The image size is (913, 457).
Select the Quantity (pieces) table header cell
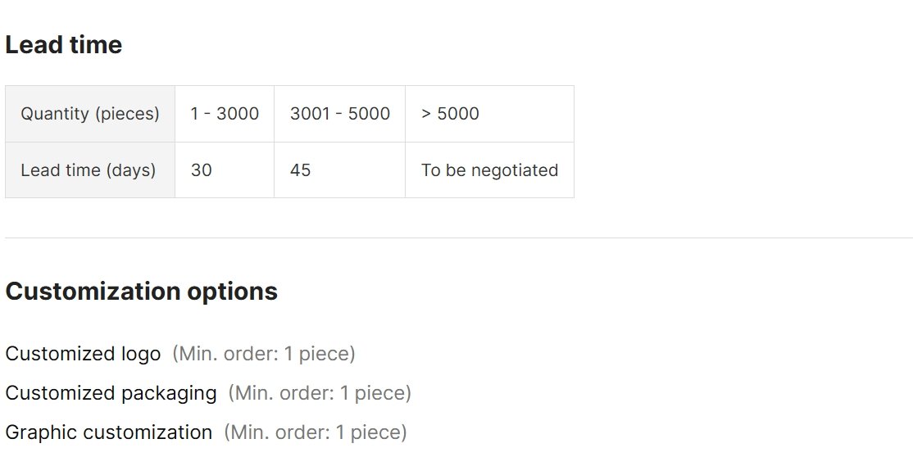tap(90, 114)
